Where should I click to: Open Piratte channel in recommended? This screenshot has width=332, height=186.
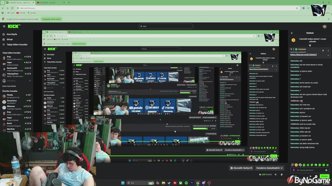pyautogui.click(x=17, y=96)
